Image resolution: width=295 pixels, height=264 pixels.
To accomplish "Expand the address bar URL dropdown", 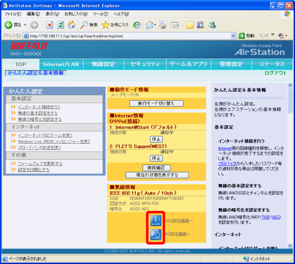I will pos(233,36).
